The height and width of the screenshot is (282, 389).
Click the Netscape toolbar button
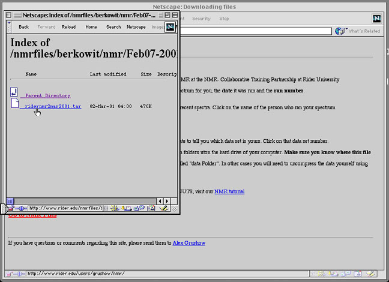pos(136,27)
